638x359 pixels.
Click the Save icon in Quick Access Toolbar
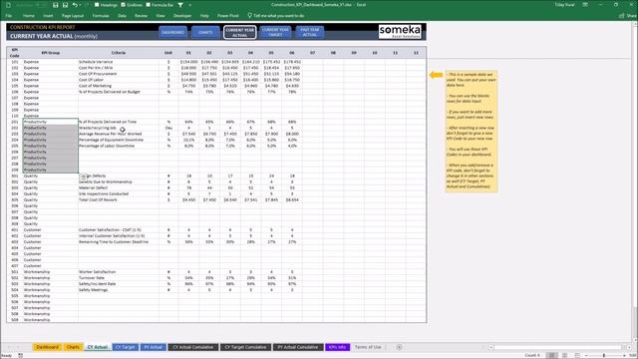tap(56, 5)
